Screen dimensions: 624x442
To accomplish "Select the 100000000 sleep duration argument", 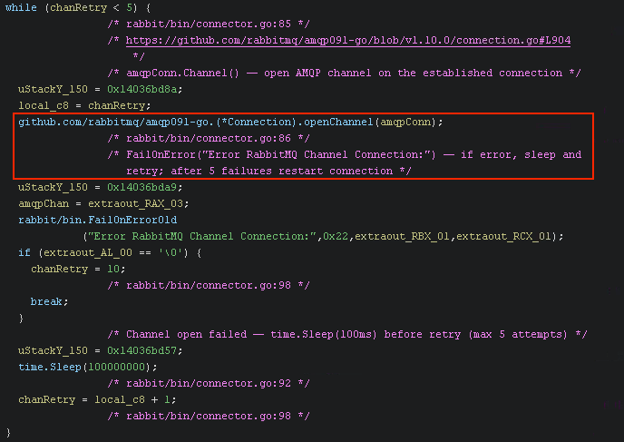I will pyautogui.click(x=116, y=367).
